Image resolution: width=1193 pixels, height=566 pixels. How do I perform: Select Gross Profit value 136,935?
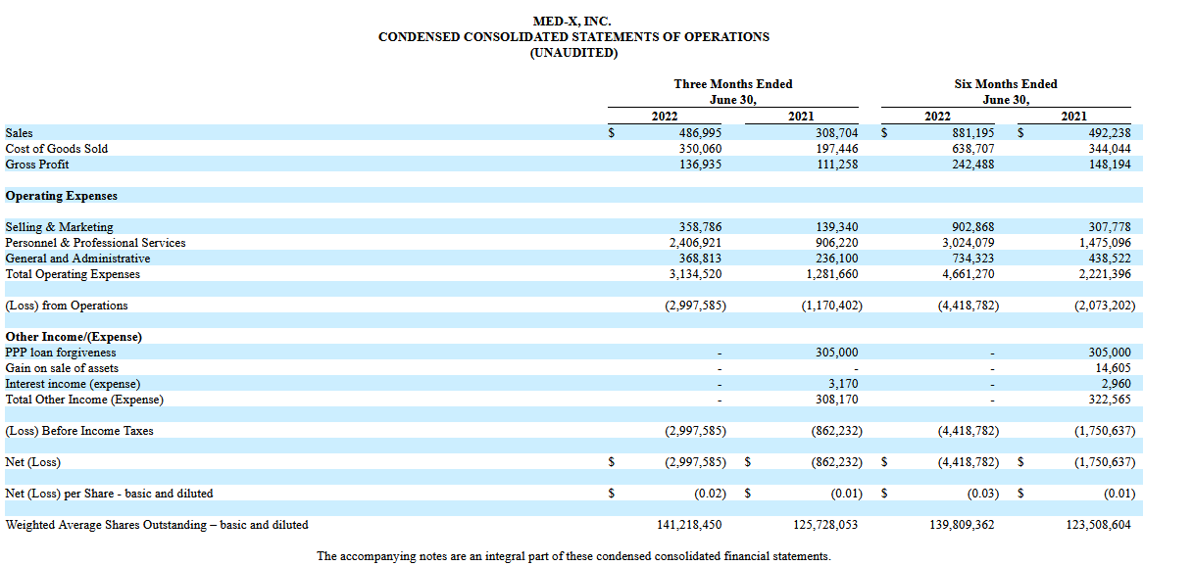[700, 165]
